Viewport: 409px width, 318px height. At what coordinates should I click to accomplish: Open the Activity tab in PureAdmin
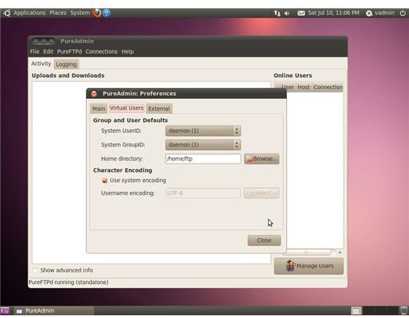tap(41, 63)
